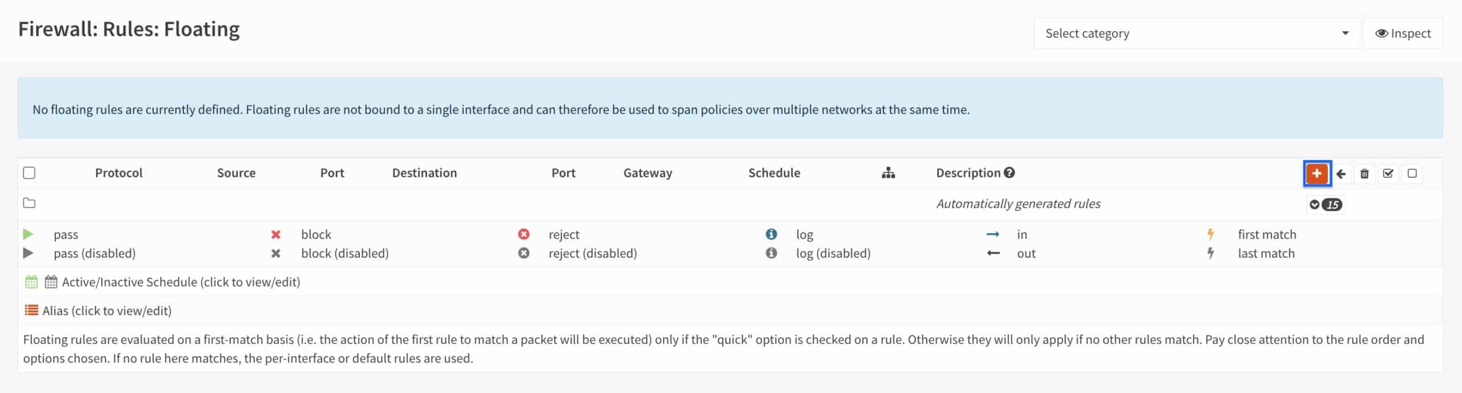Screen dimensions: 1462x393
Task: Toggle the select all rules checkbox
Action: pyautogui.click(x=29, y=173)
